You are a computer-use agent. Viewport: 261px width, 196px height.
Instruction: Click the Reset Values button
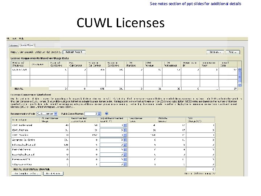(53, 173)
